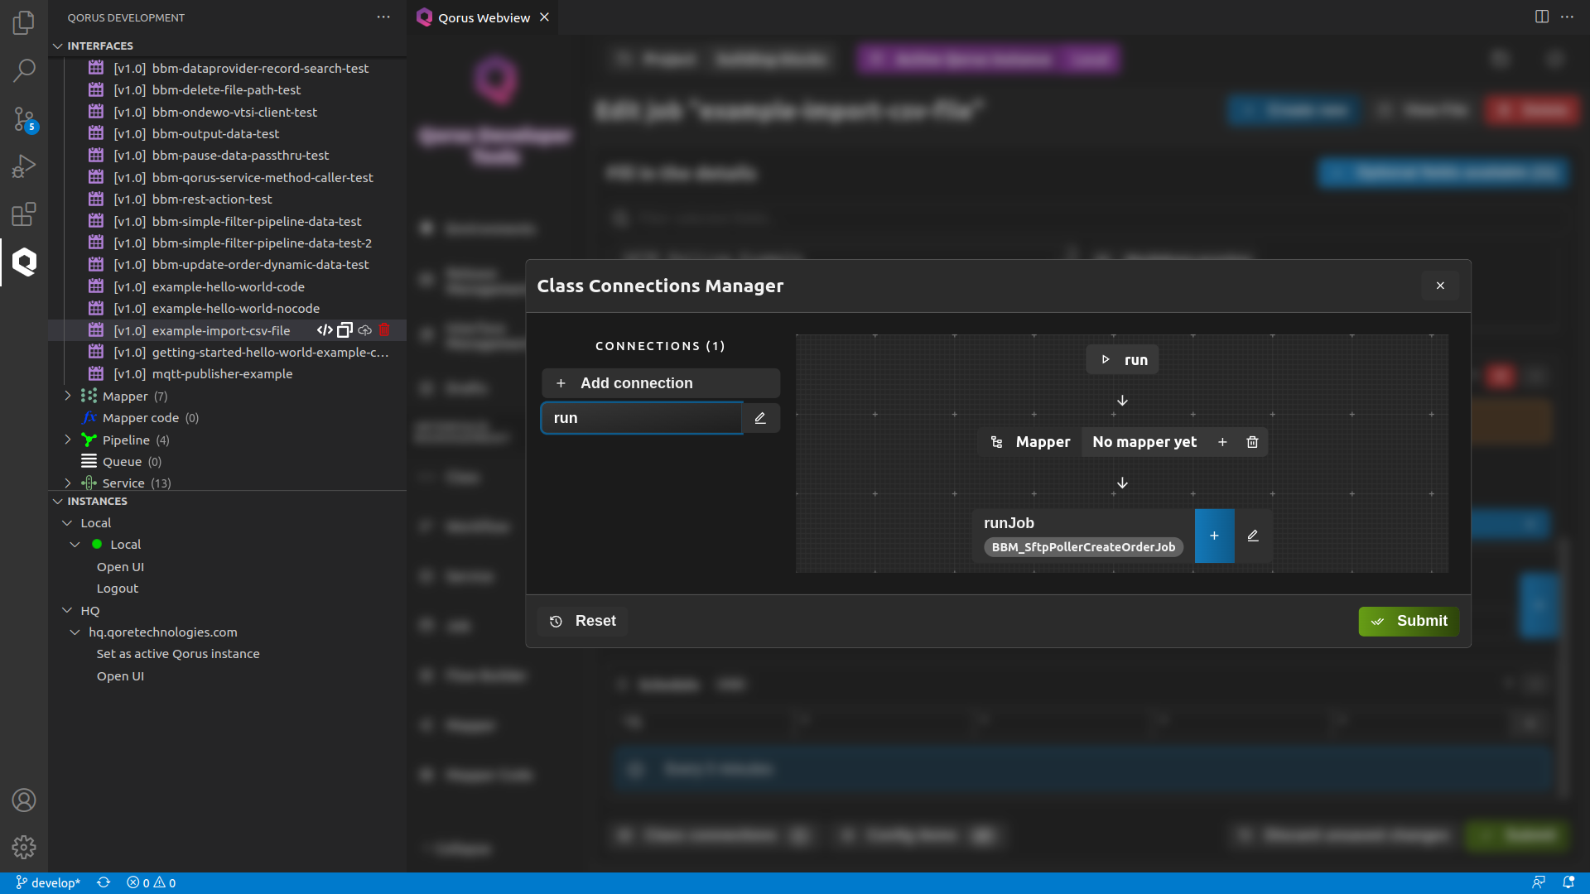This screenshot has height=894, width=1590.
Task: Open the Run and Debug view
Action: [24, 166]
